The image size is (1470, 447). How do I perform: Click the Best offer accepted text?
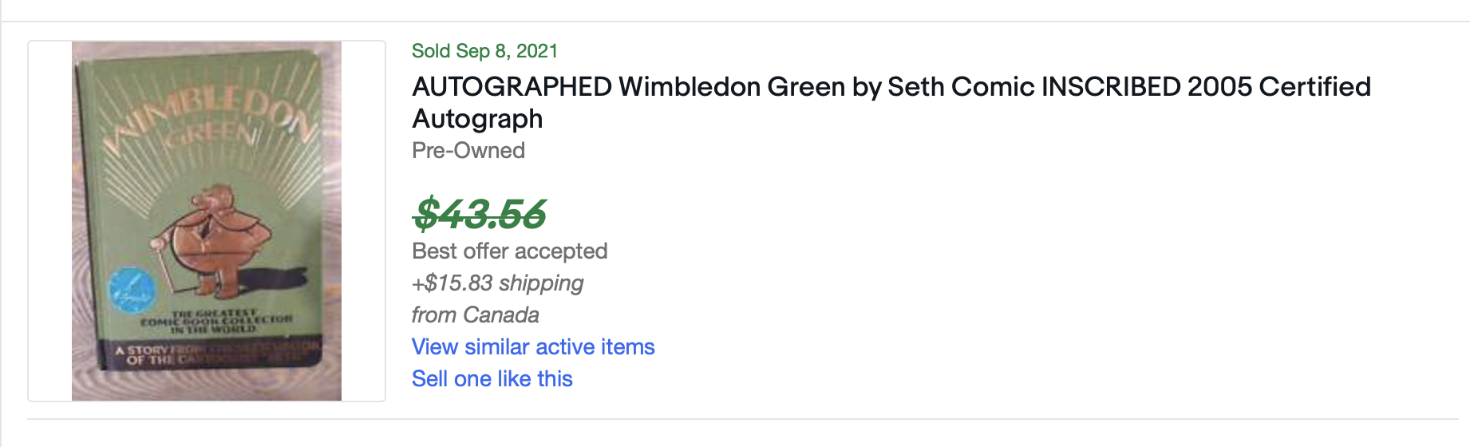510,251
